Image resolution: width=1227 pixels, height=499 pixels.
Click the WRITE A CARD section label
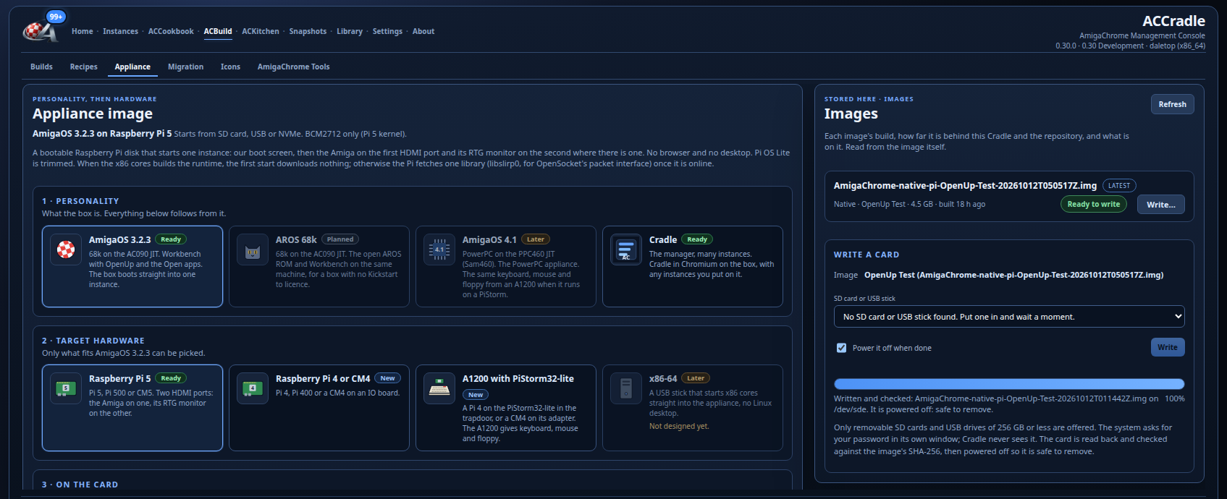coord(866,255)
